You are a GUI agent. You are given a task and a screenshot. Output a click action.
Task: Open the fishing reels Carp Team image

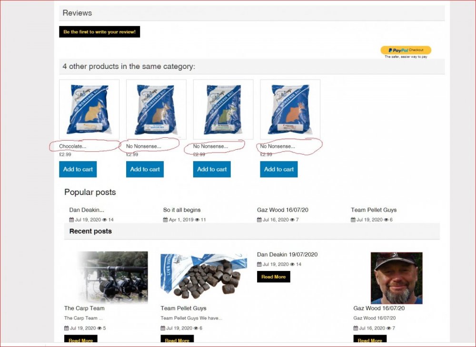[x=112, y=277]
